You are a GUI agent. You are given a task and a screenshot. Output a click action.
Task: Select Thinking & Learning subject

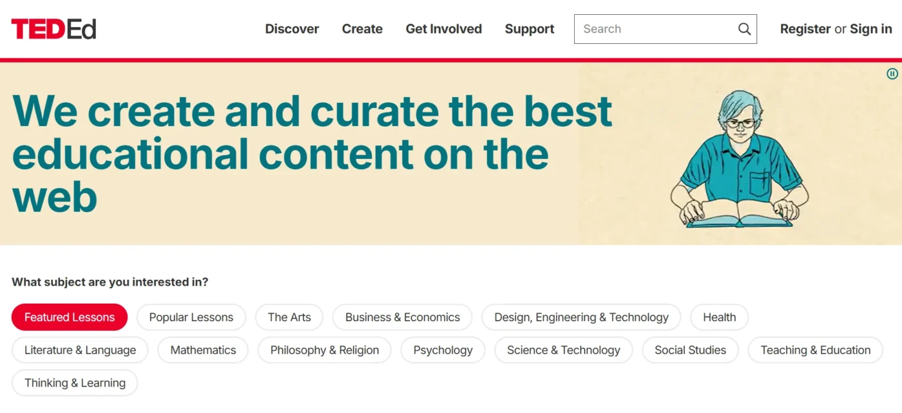point(75,383)
